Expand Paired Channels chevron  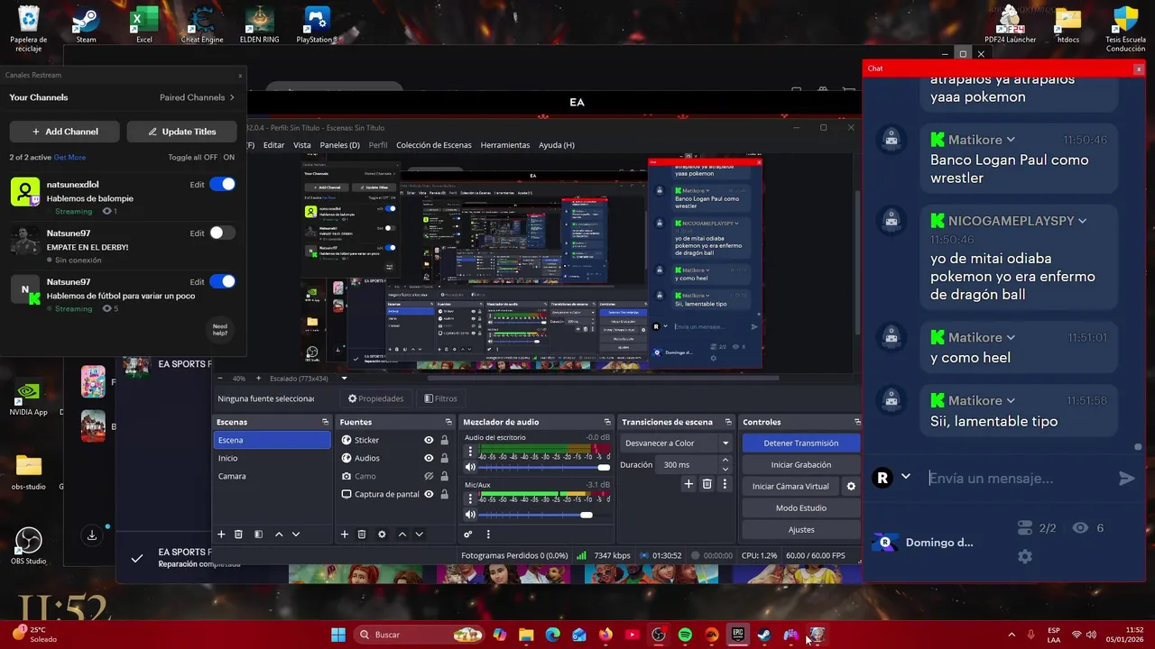coord(232,97)
